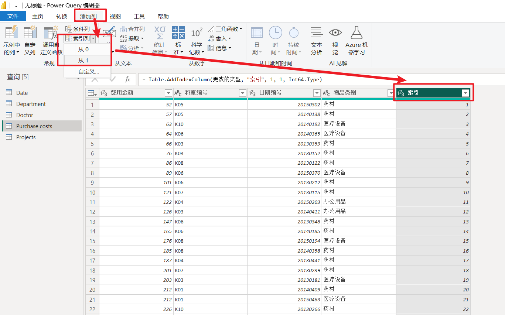The height and width of the screenshot is (315, 505).
Task: Click the 示例中的列 icon
Action: (x=11, y=32)
